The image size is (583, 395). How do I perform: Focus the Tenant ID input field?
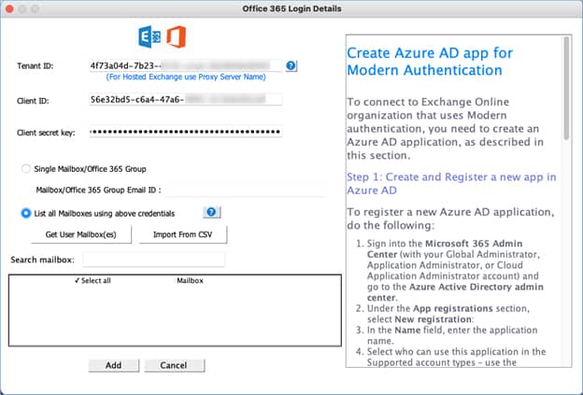[x=185, y=66]
